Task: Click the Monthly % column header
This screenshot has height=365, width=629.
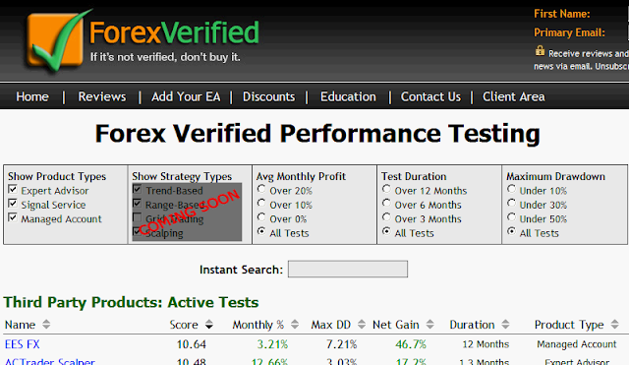Action: [258, 325]
